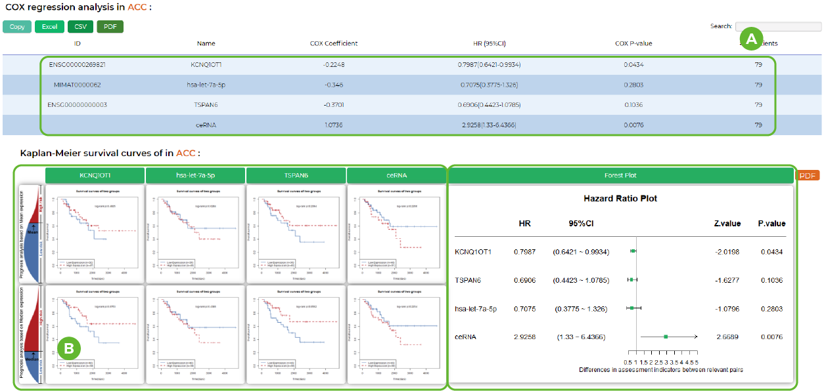
Task: Open KCNQ1OT1 mean expression survival plot
Action: 95,233
